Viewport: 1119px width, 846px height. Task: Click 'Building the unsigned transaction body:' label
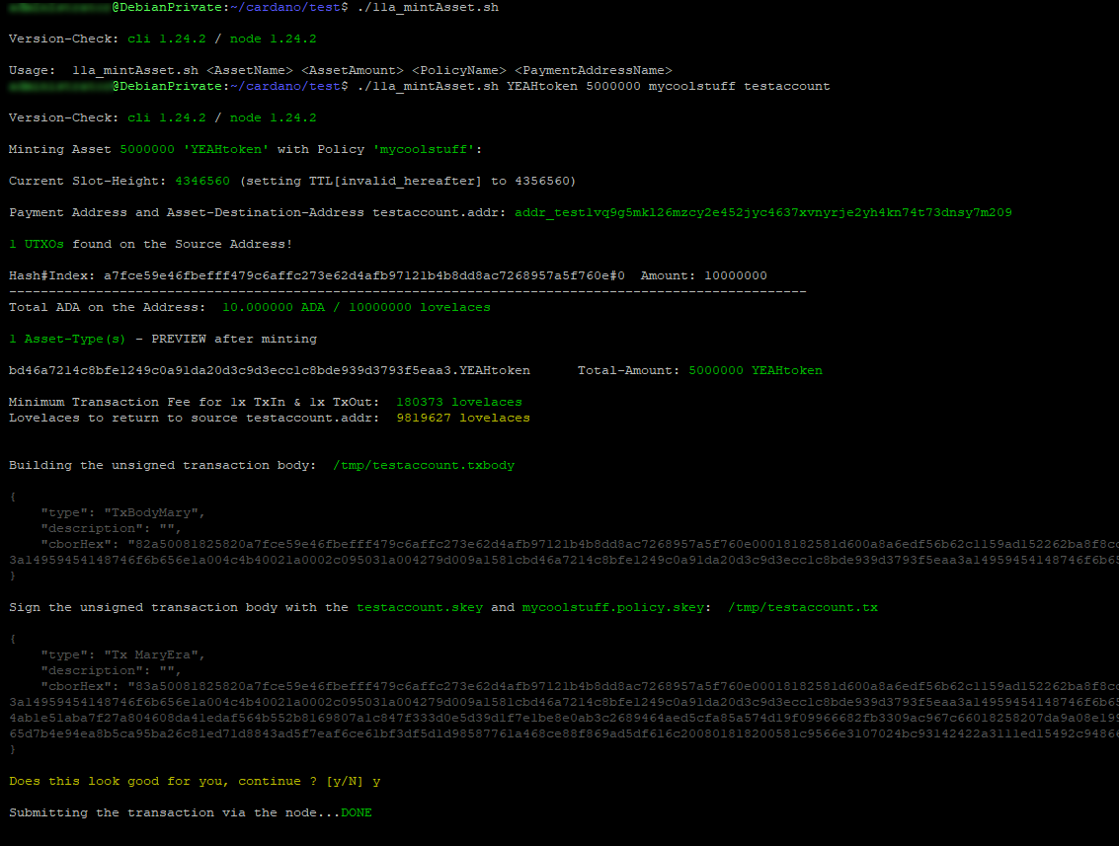coord(162,465)
